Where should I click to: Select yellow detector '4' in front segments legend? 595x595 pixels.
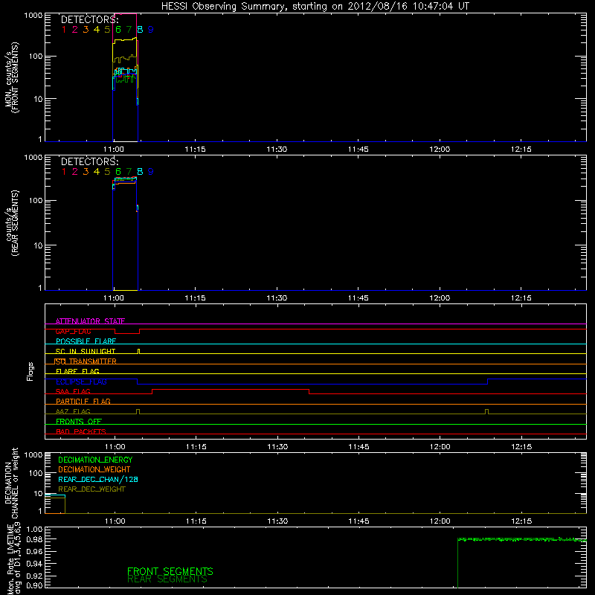point(97,29)
